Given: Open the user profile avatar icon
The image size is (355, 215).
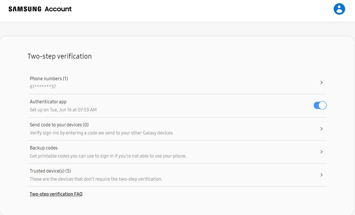Looking at the screenshot, I should click(339, 9).
